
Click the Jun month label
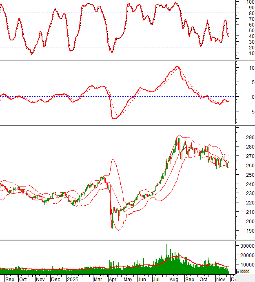pyautogui.click(x=142, y=279)
